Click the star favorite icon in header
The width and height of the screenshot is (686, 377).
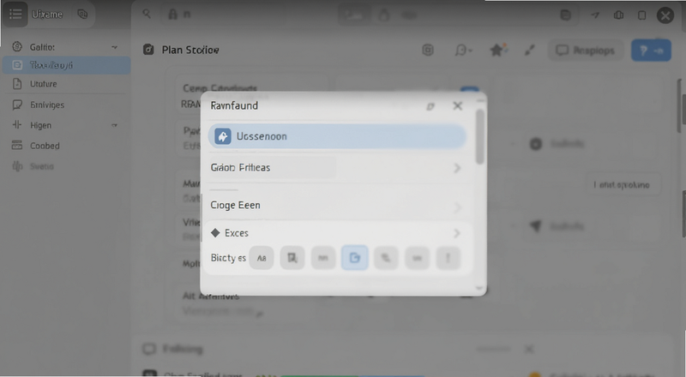point(496,51)
